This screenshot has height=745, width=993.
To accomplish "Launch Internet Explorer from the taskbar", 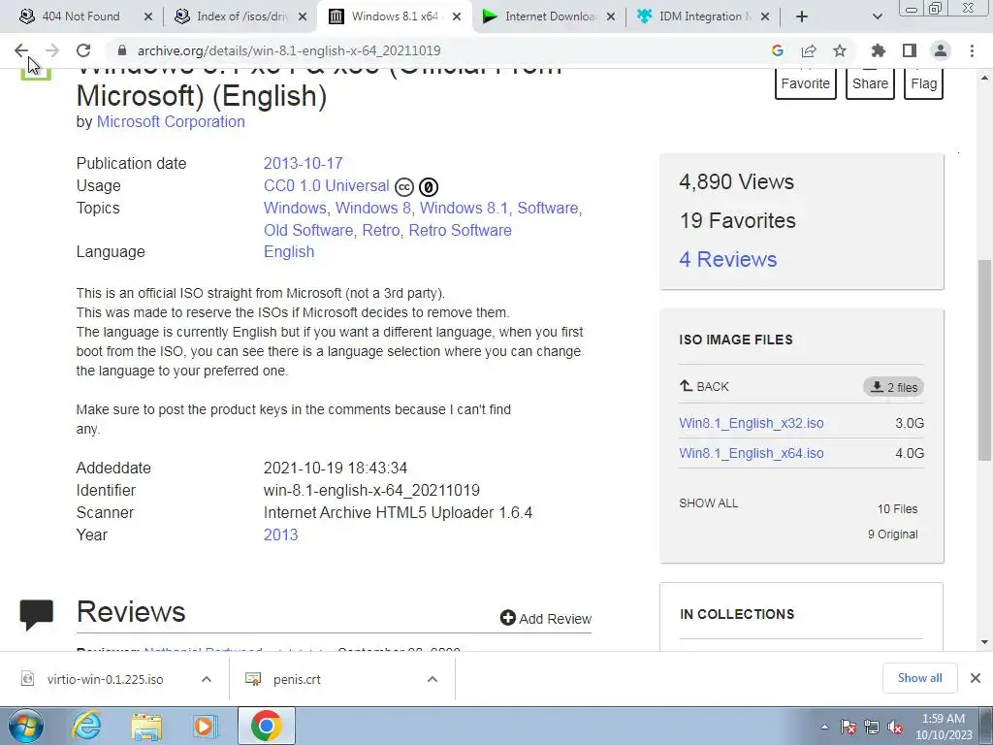I will point(86,726).
